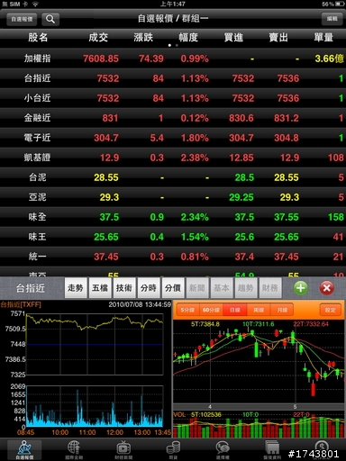Choose the 月線 monthly chart interval

click(282, 310)
